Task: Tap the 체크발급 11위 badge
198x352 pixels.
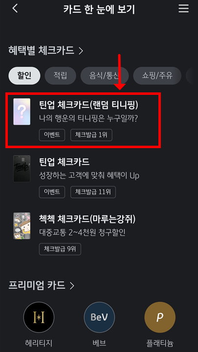Action: click(93, 192)
